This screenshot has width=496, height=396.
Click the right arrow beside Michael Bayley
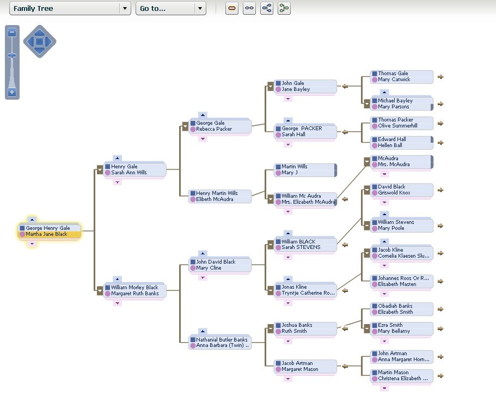[x=440, y=104]
